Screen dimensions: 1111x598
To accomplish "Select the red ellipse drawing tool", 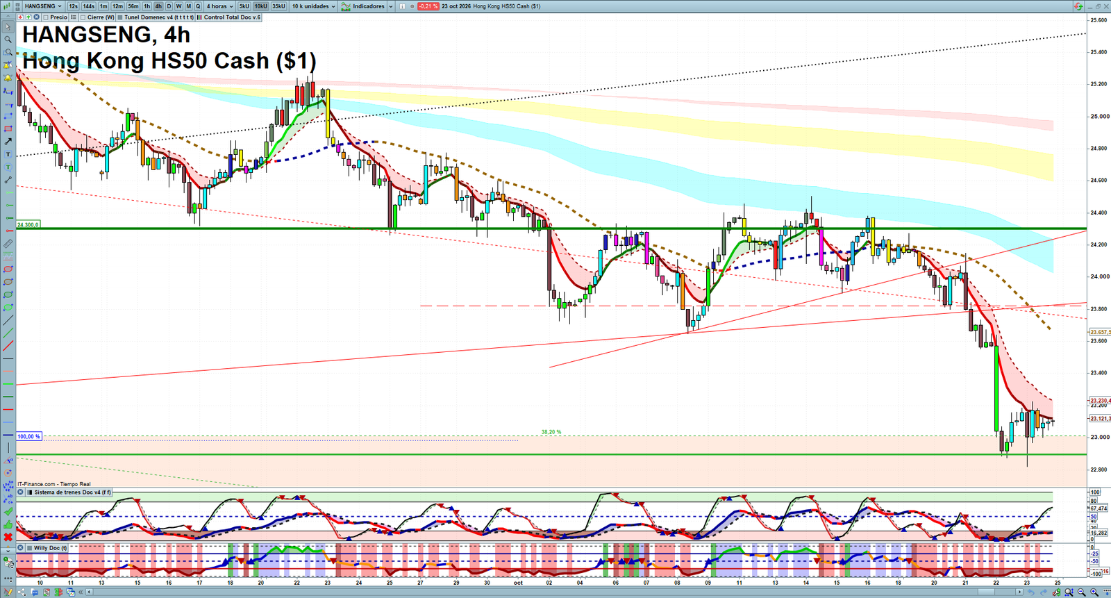I will pos(8,269).
